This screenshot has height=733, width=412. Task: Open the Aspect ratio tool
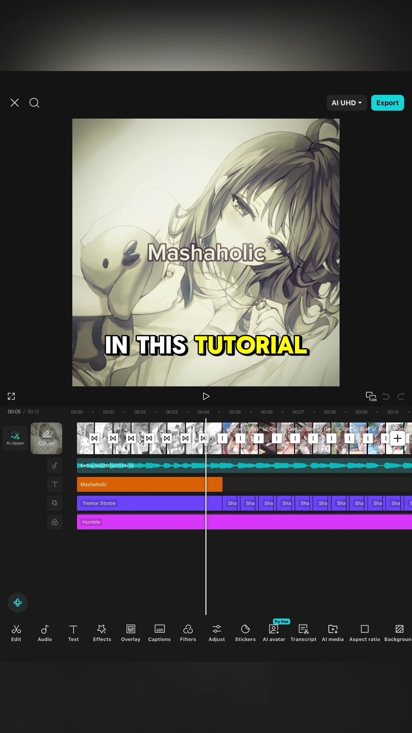[x=365, y=633]
